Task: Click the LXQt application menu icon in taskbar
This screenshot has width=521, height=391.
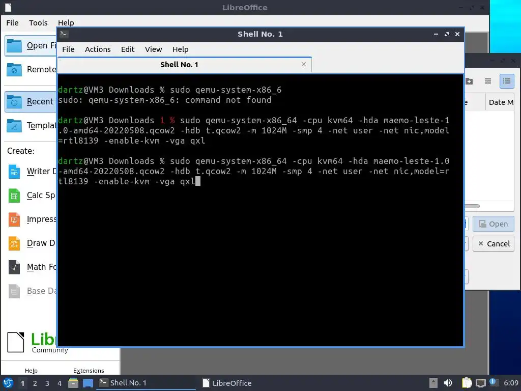Action: (x=8, y=383)
